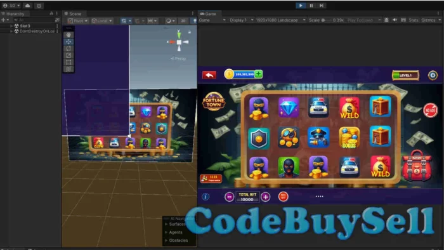Click the Step frame button
This screenshot has height=250, width=444.
pos(322,5)
